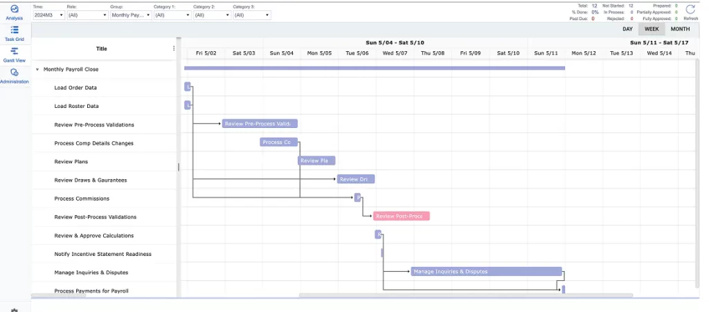Collapse the Monthly Payroll Close tree node
Viewport: 709px width, 312px height.
pyautogui.click(x=37, y=70)
